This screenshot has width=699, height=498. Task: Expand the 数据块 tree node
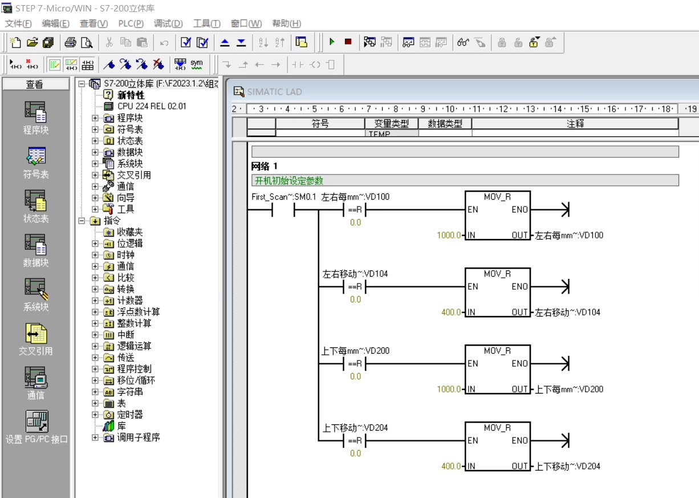click(x=95, y=152)
